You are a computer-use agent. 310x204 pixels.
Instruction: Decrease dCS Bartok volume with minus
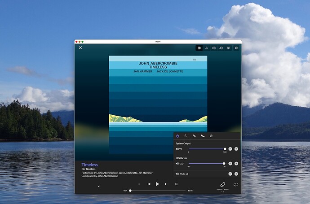point(230,164)
